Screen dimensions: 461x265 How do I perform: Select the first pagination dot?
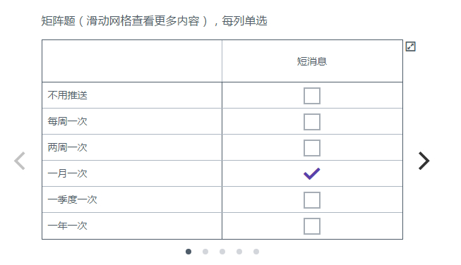point(188,252)
